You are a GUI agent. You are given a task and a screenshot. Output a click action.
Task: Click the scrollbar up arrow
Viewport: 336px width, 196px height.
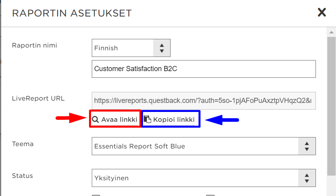(x=331, y=32)
